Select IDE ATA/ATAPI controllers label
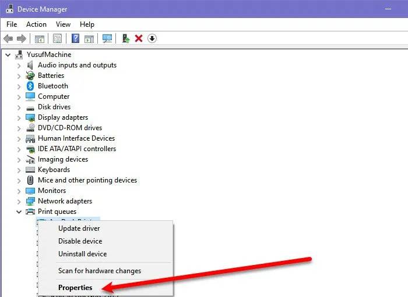 coord(77,149)
